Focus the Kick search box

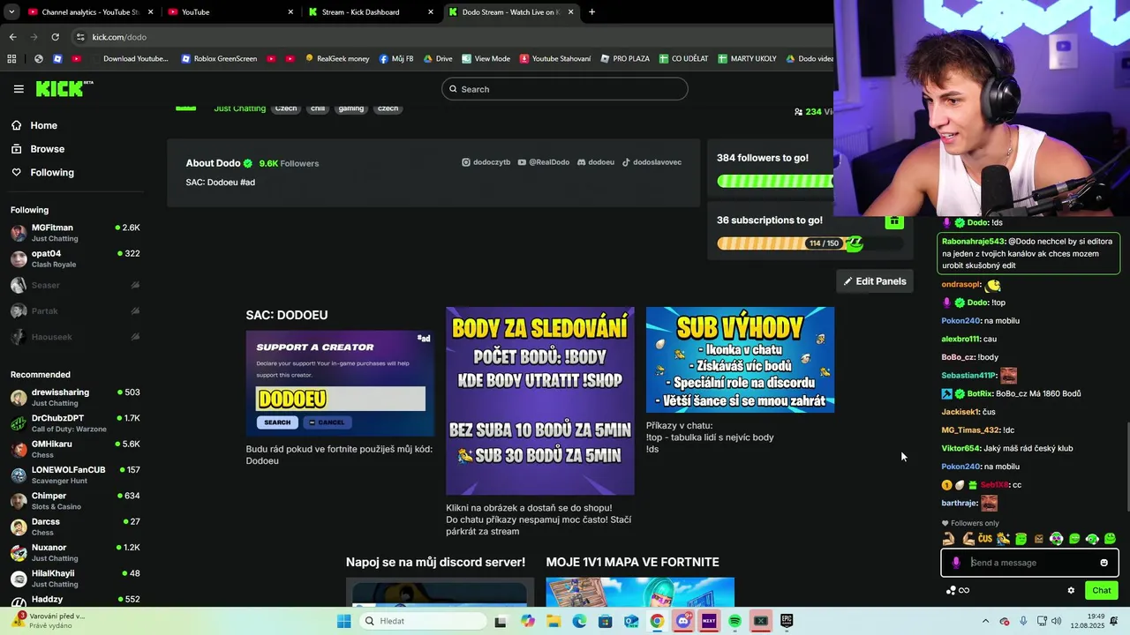(x=565, y=89)
